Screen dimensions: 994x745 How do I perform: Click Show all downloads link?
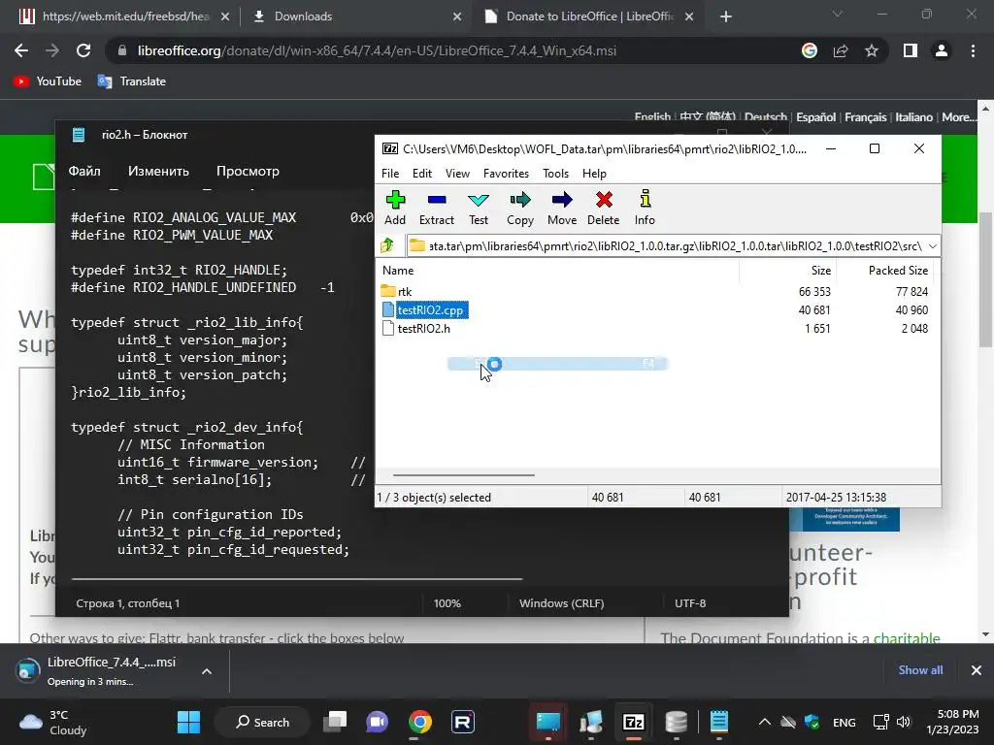[920, 670]
